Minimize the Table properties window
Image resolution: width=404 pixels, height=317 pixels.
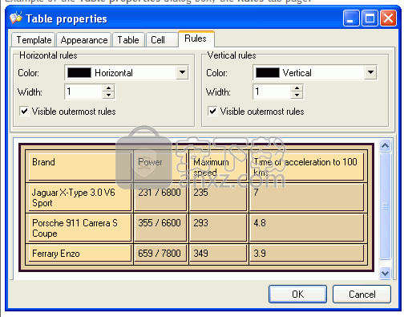pos(351,18)
